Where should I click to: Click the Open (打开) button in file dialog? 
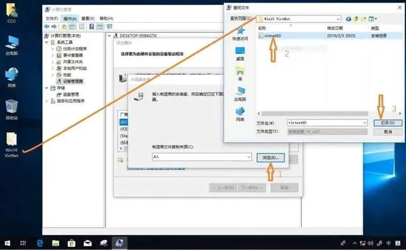(388, 123)
